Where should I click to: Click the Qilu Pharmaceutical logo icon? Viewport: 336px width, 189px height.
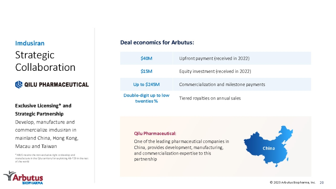coord(19,85)
